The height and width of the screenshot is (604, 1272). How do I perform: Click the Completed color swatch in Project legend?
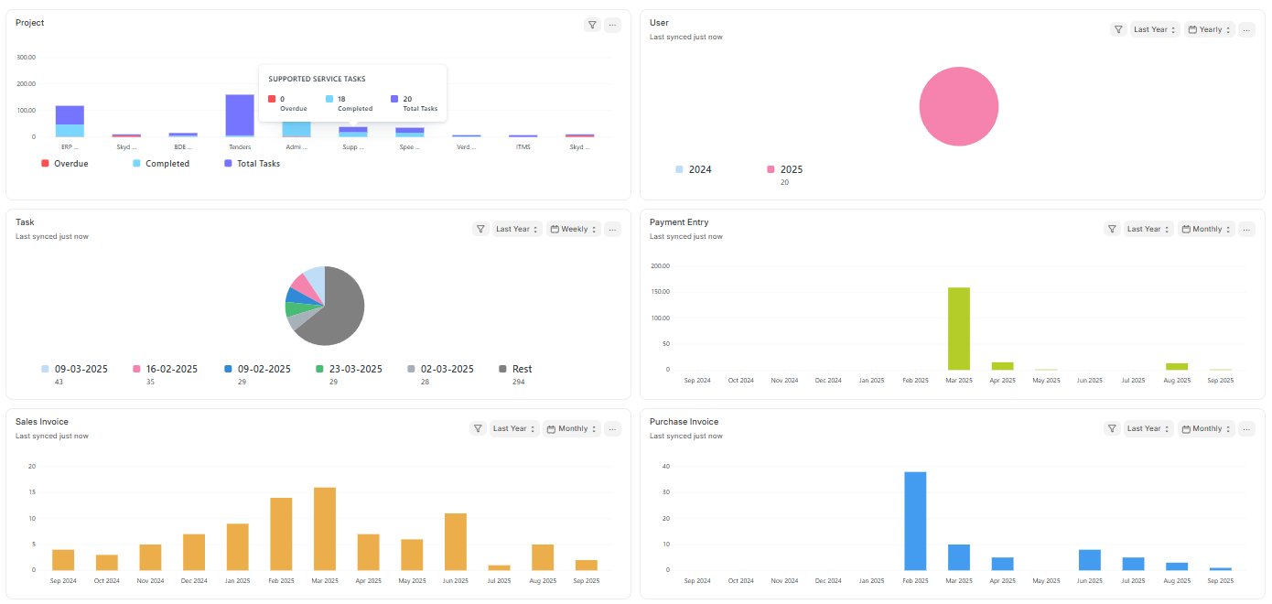pos(136,163)
